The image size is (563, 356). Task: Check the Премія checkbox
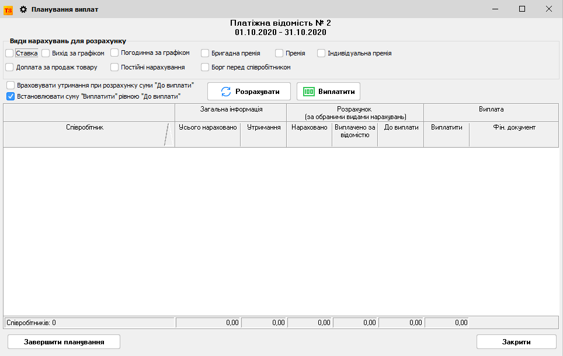tap(279, 53)
